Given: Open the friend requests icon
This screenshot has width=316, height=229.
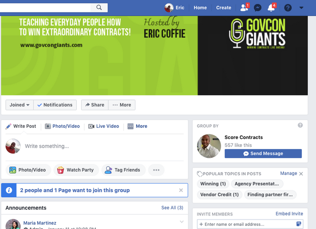Looking at the screenshot, I should 244,8.
